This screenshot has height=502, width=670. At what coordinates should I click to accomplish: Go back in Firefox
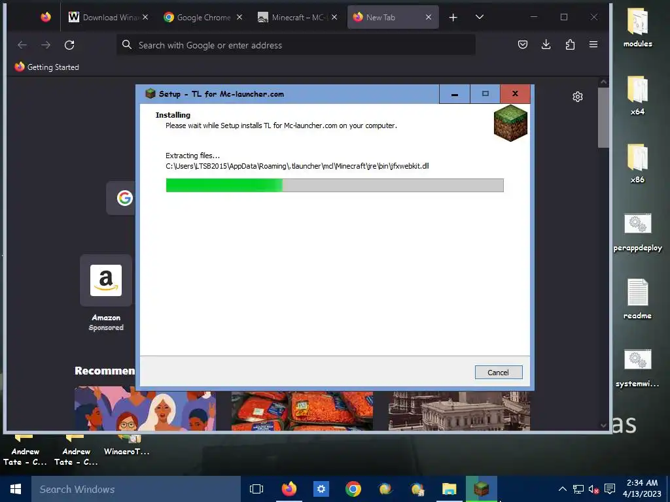coord(22,45)
